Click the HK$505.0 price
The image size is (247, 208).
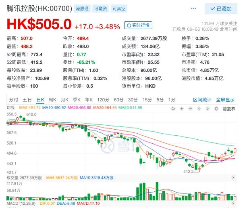click(39, 24)
